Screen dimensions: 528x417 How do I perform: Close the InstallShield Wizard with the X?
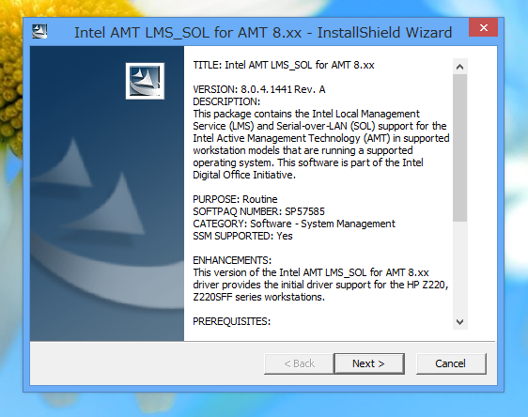coord(484,27)
